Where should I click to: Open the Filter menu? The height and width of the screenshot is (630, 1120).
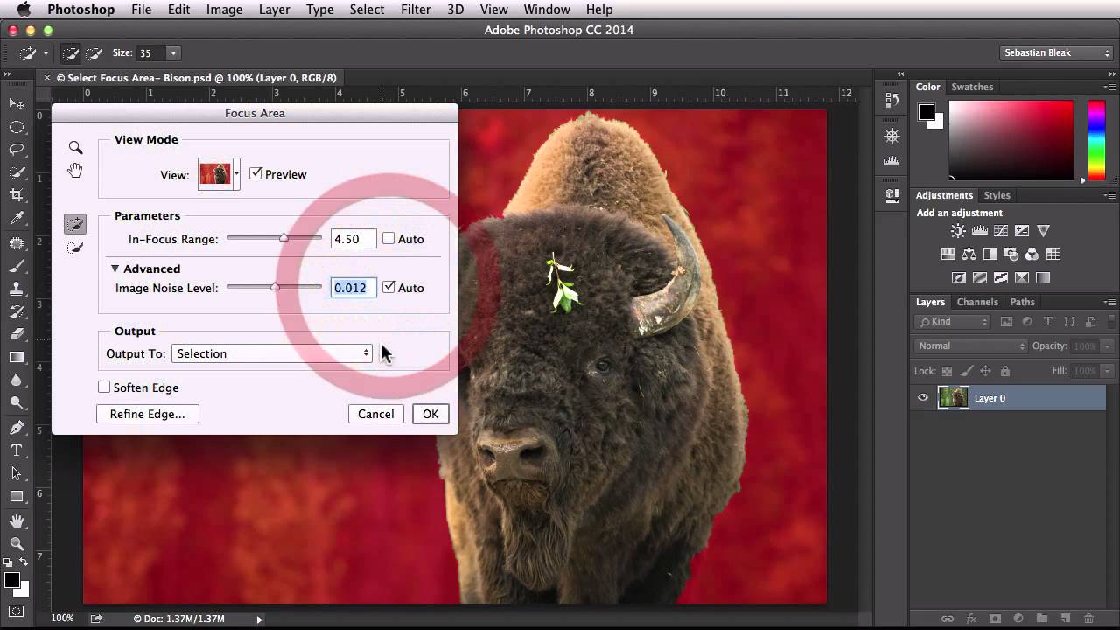point(415,10)
